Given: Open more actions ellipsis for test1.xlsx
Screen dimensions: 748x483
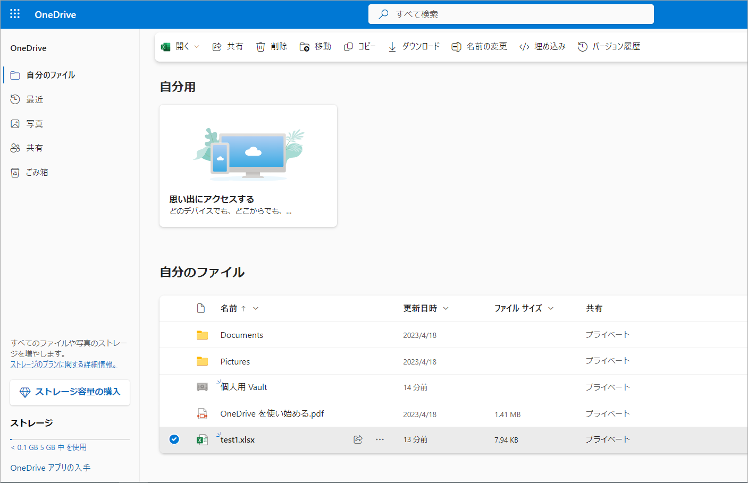Looking at the screenshot, I should click(x=380, y=439).
